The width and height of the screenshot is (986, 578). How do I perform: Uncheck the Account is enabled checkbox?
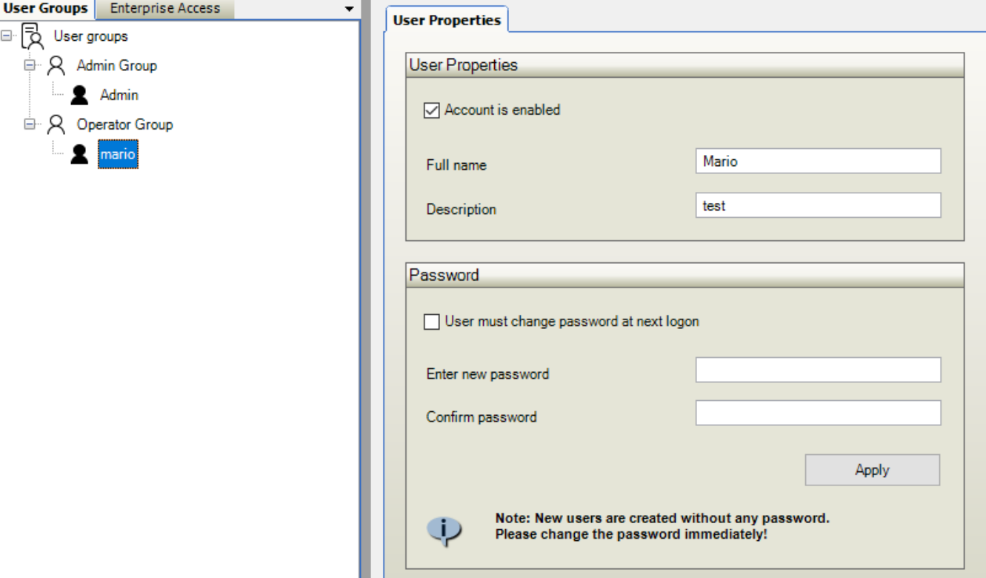pyautogui.click(x=431, y=110)
